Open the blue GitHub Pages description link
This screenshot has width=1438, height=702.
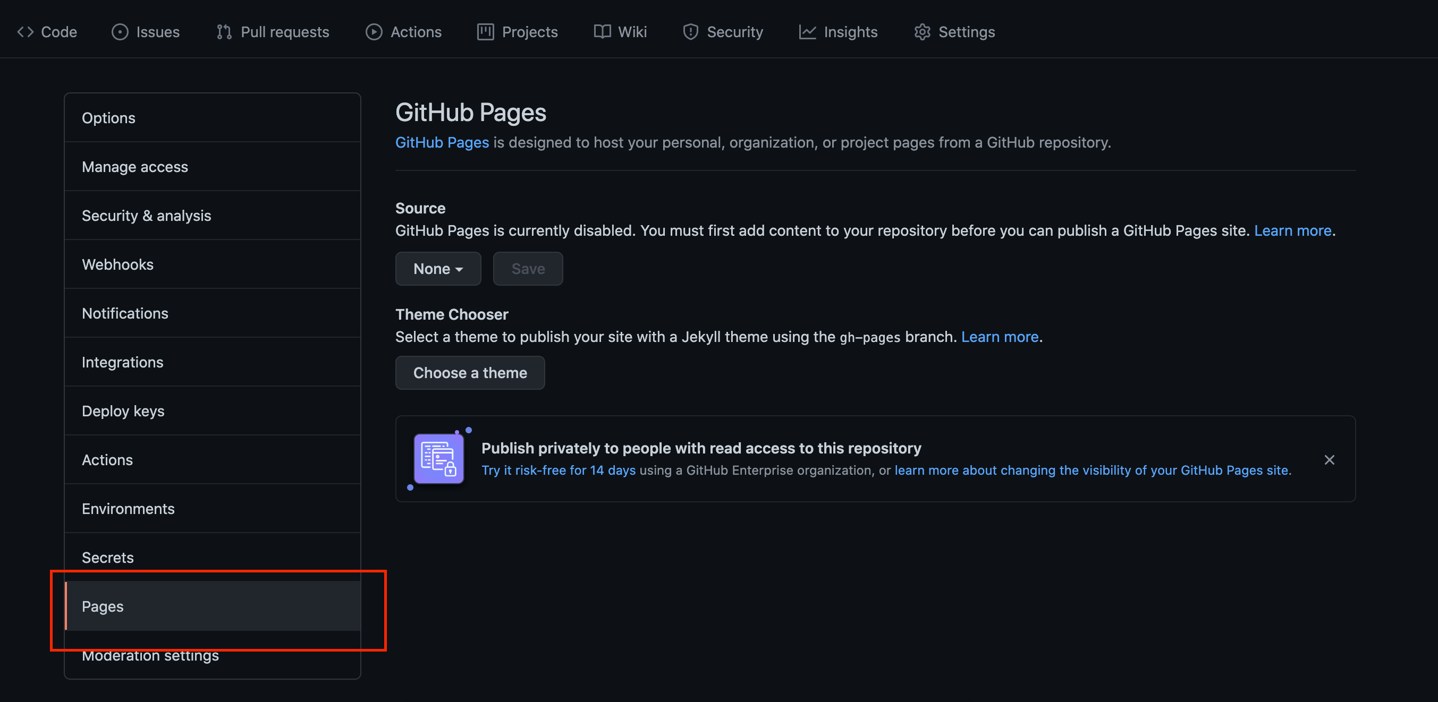[x=442, y=142]
